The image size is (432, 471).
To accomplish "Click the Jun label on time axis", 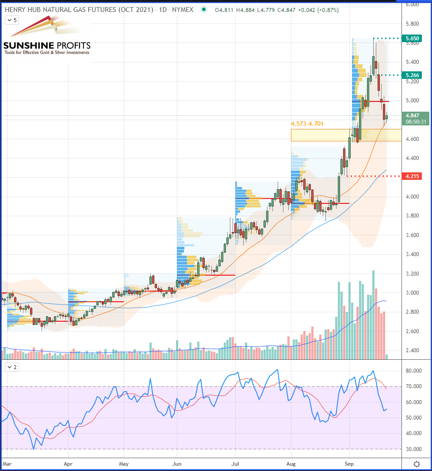I will pos(176,464).
